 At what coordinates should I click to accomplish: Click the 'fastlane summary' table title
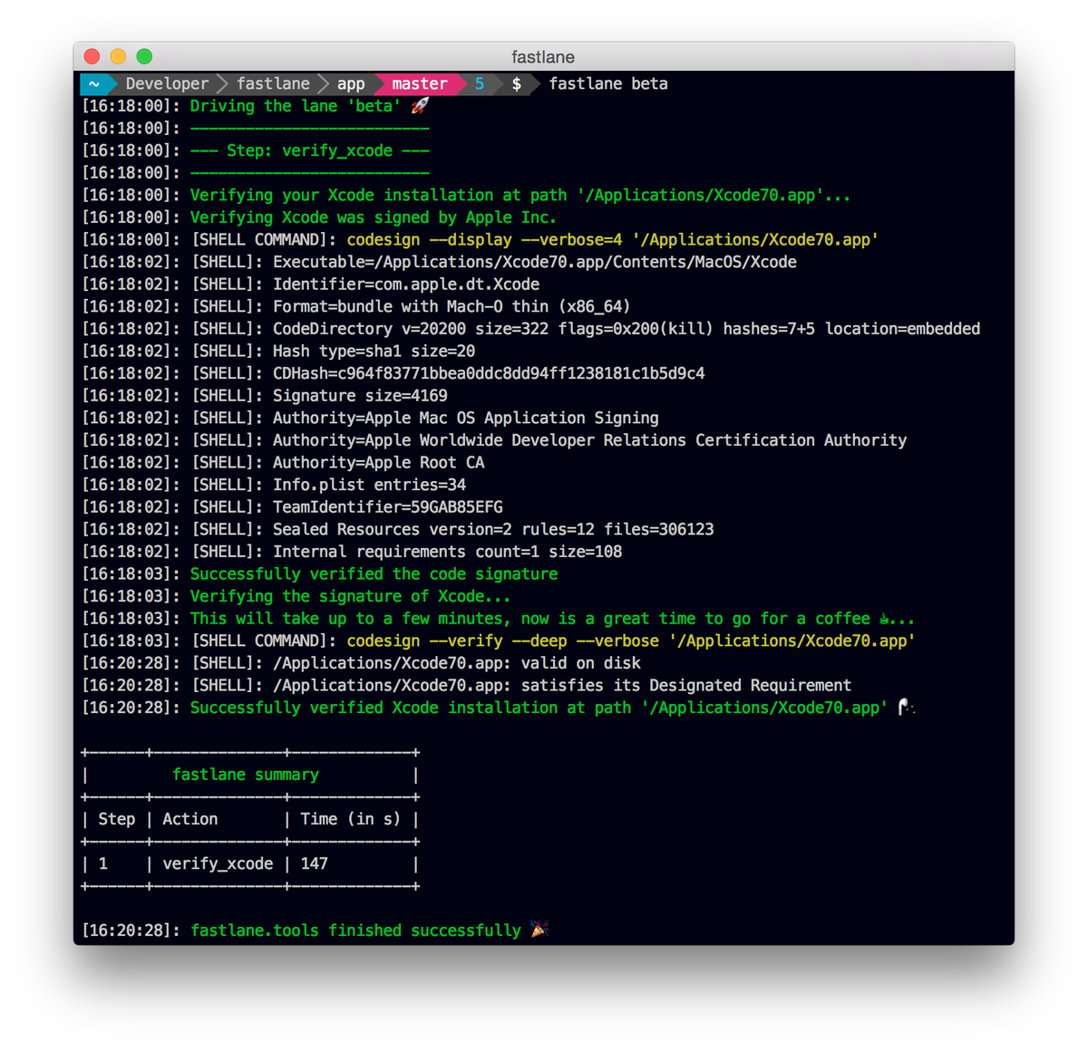[x=246, y=775]
